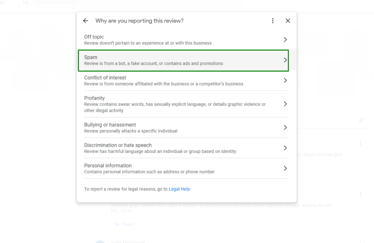
Task: Expand the Bullying or harassment option
Action: click(286, 127)
